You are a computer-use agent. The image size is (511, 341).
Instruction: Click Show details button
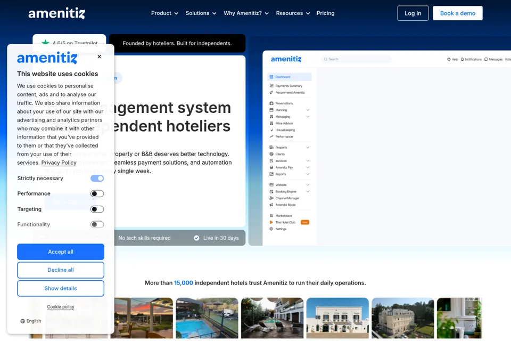point(61,288)
